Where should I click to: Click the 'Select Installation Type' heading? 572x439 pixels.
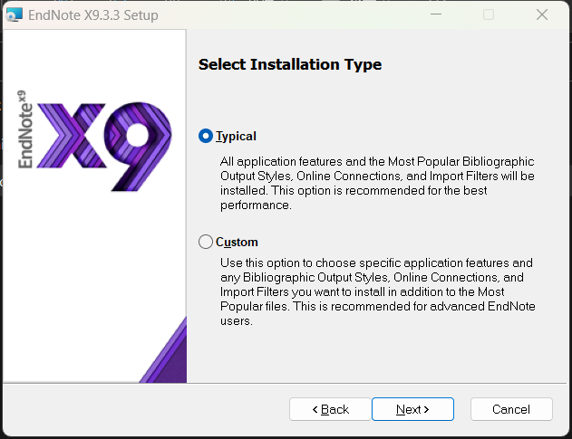(x=290, y=64)
